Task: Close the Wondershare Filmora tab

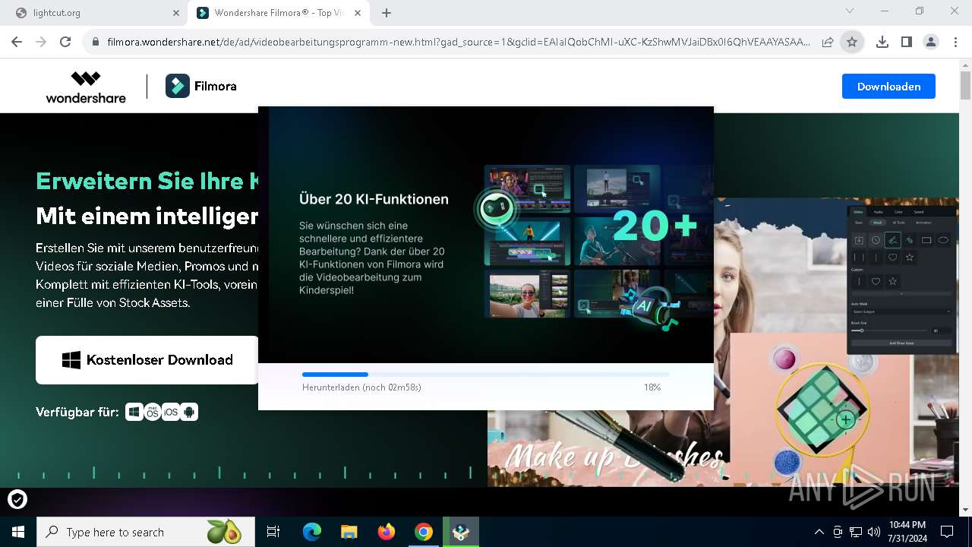Action: click(358, 13)
